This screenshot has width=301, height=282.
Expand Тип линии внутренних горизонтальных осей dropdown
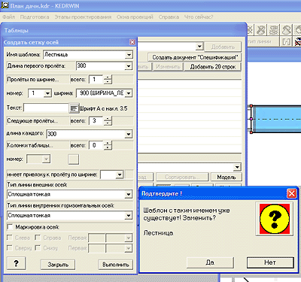[129, 215]
